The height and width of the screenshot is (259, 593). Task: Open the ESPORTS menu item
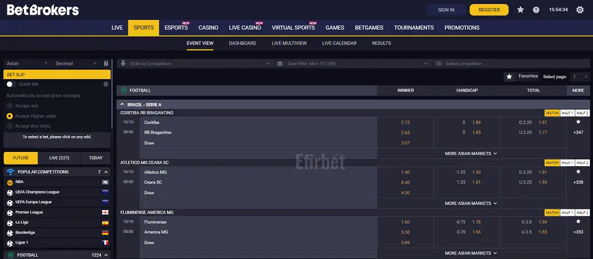tap(176, 27)
